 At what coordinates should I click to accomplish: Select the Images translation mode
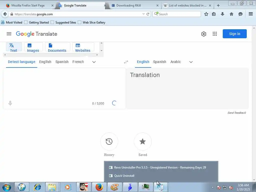click(x=33, y=47)
